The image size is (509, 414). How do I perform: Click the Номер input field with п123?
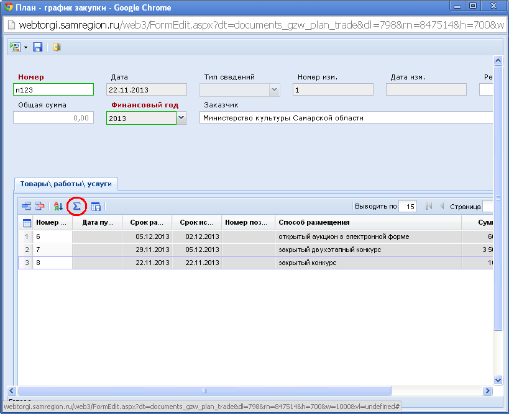(53, 89)
